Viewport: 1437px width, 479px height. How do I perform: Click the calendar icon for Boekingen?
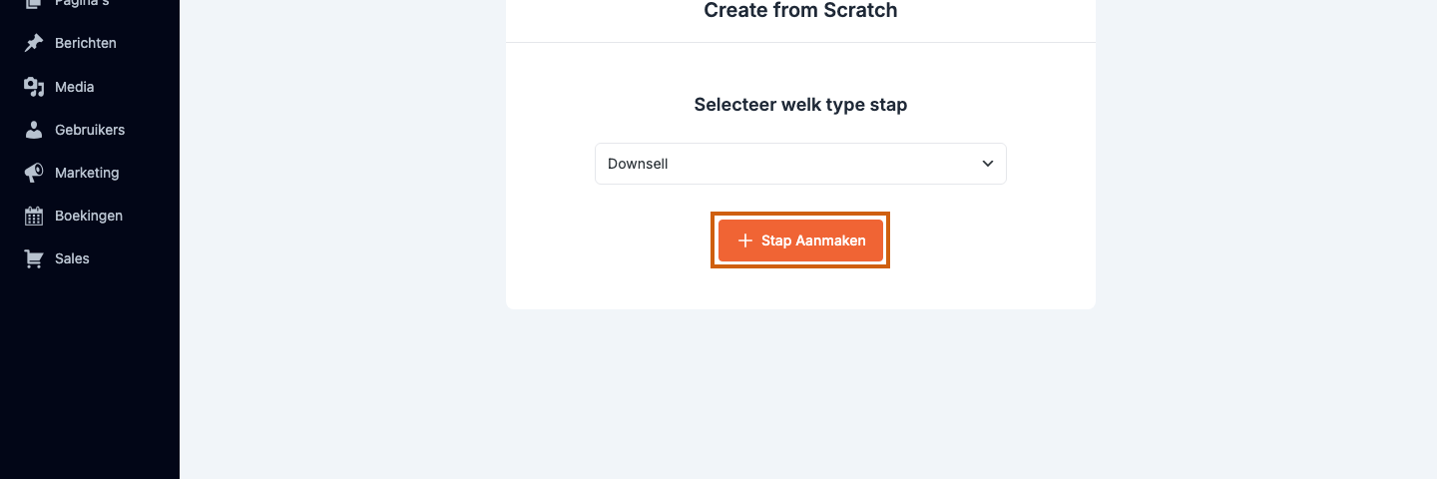coord(34,216)
